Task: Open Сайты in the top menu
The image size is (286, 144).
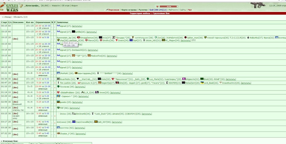Action: click(183, 10)
